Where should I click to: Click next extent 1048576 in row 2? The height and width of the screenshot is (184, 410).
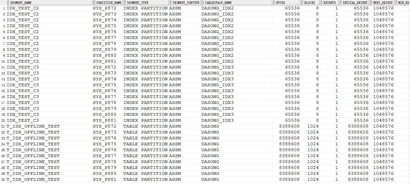tap(383, 14)
